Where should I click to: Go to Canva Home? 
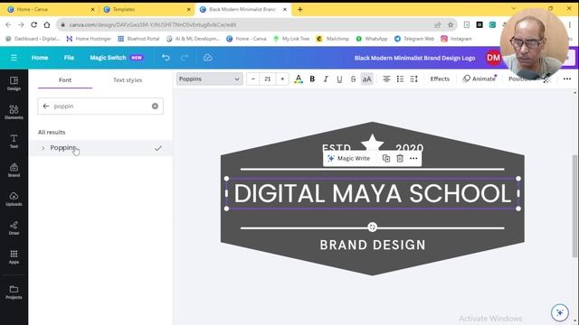[x=40, y=58]
